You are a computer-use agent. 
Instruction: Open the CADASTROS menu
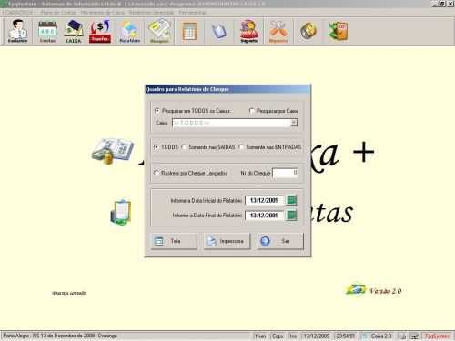(x=20, y=13)
